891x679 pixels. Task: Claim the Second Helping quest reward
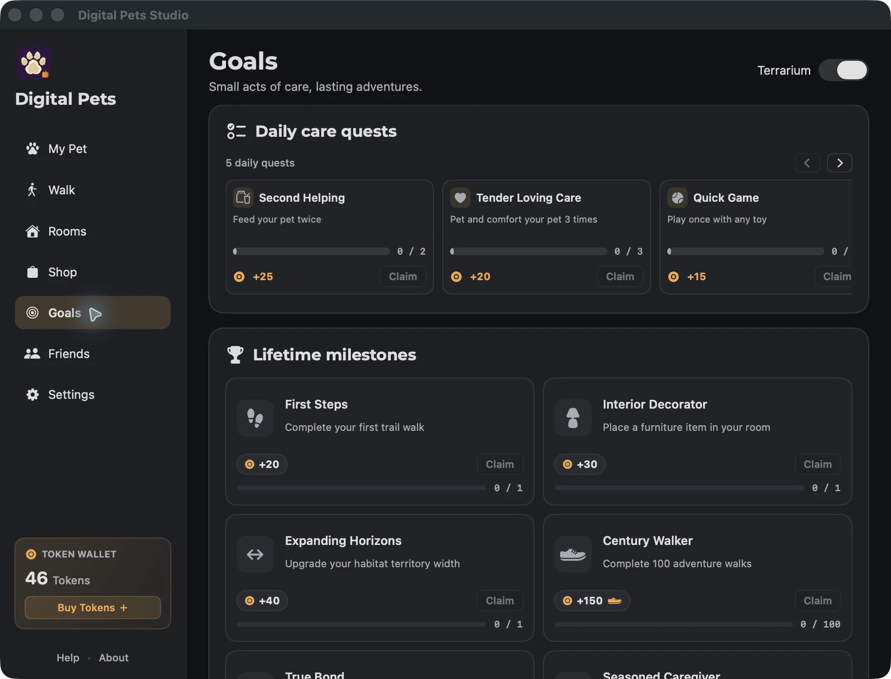[x=403, y=277]
